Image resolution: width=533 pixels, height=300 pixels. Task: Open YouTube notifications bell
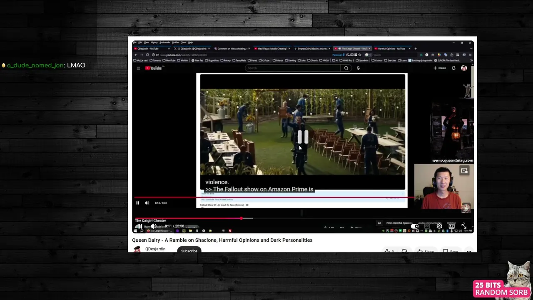click(453, 68)
